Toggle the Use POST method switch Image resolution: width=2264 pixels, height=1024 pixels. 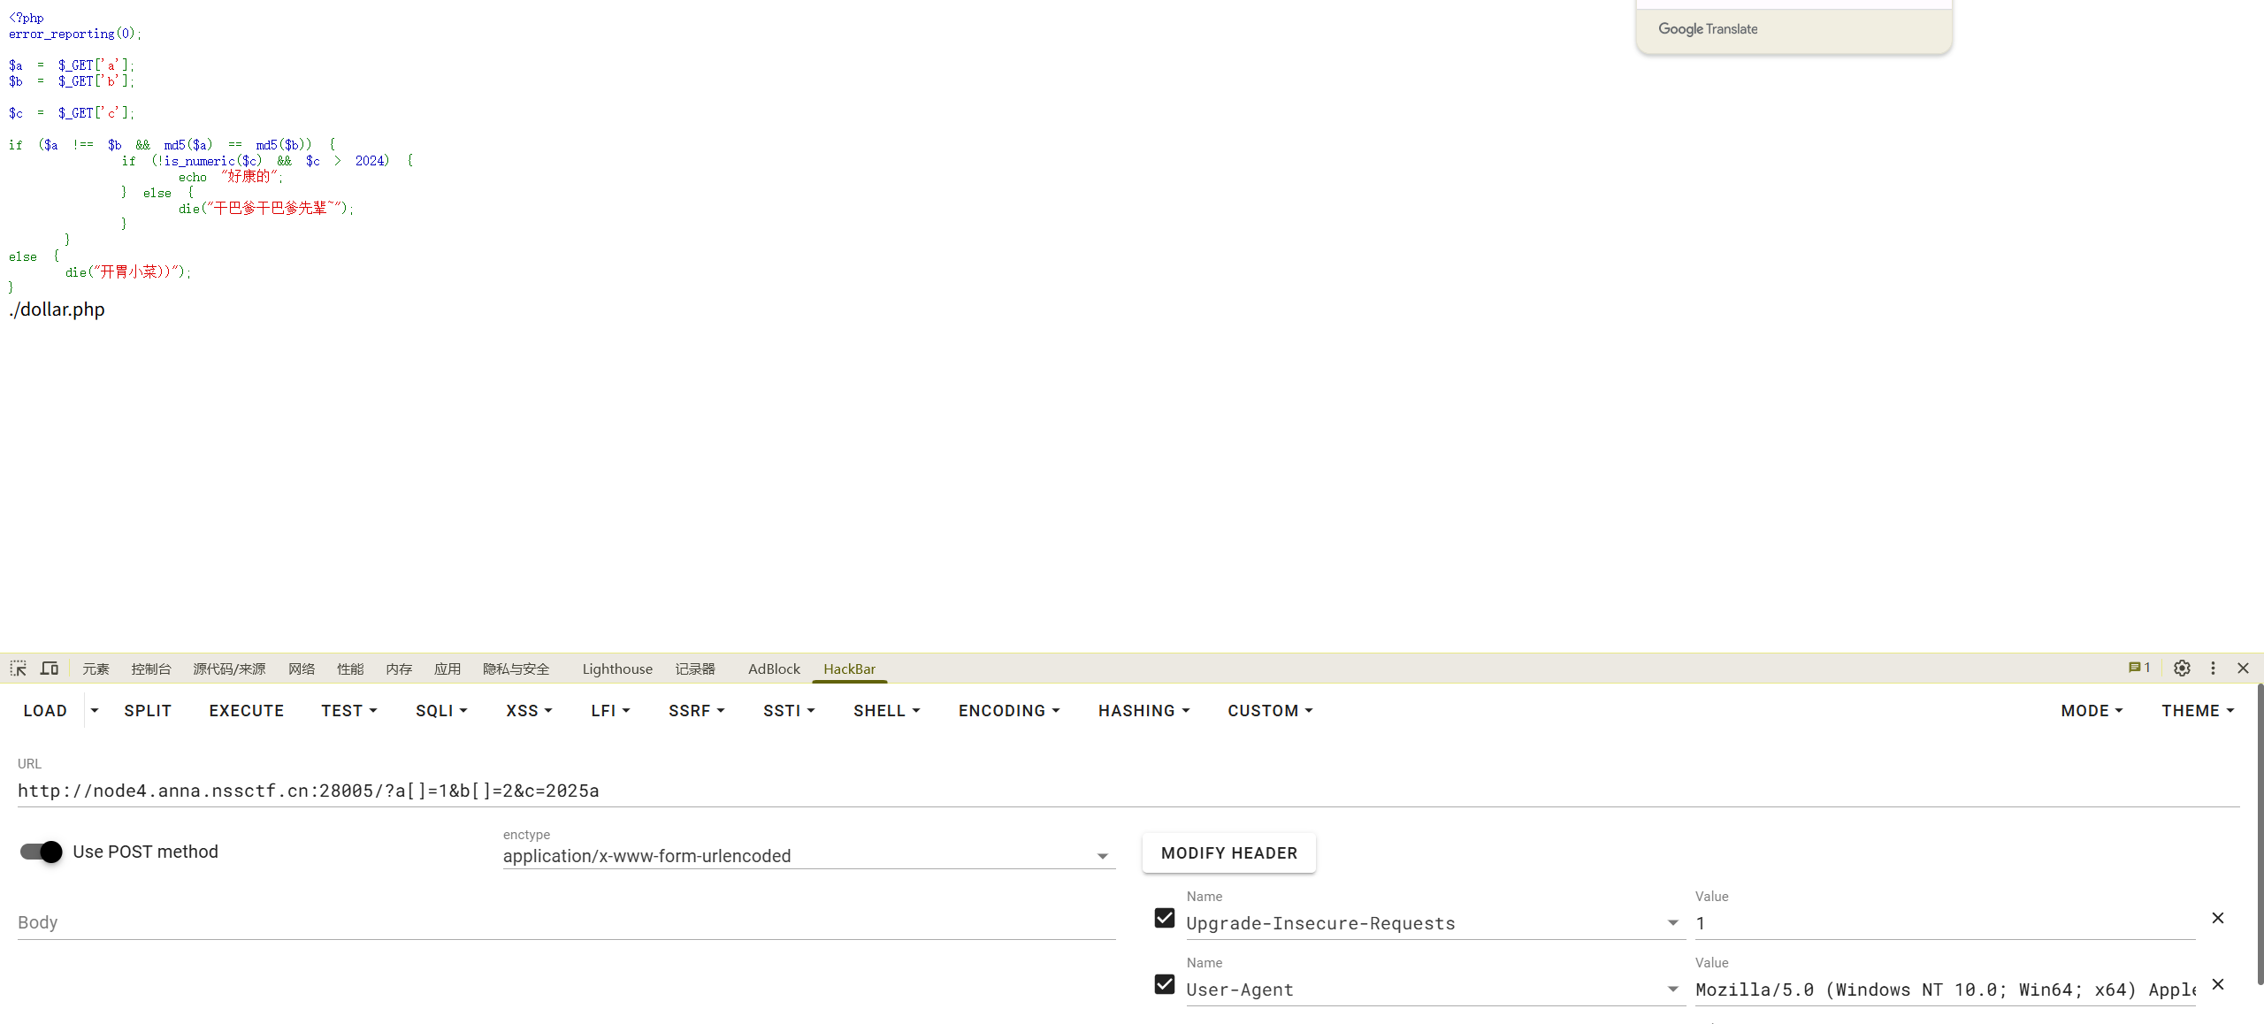click(42, 852)
